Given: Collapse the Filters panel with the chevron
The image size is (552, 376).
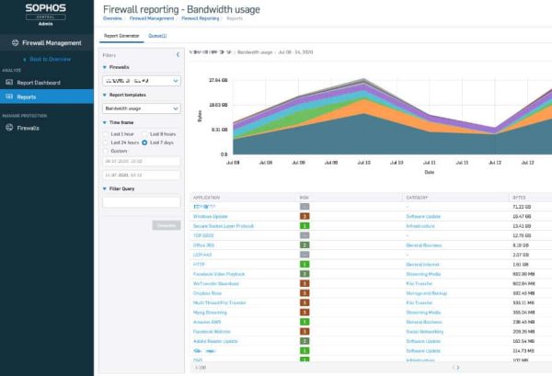Looking at the screenshot, I should [177, 55].
